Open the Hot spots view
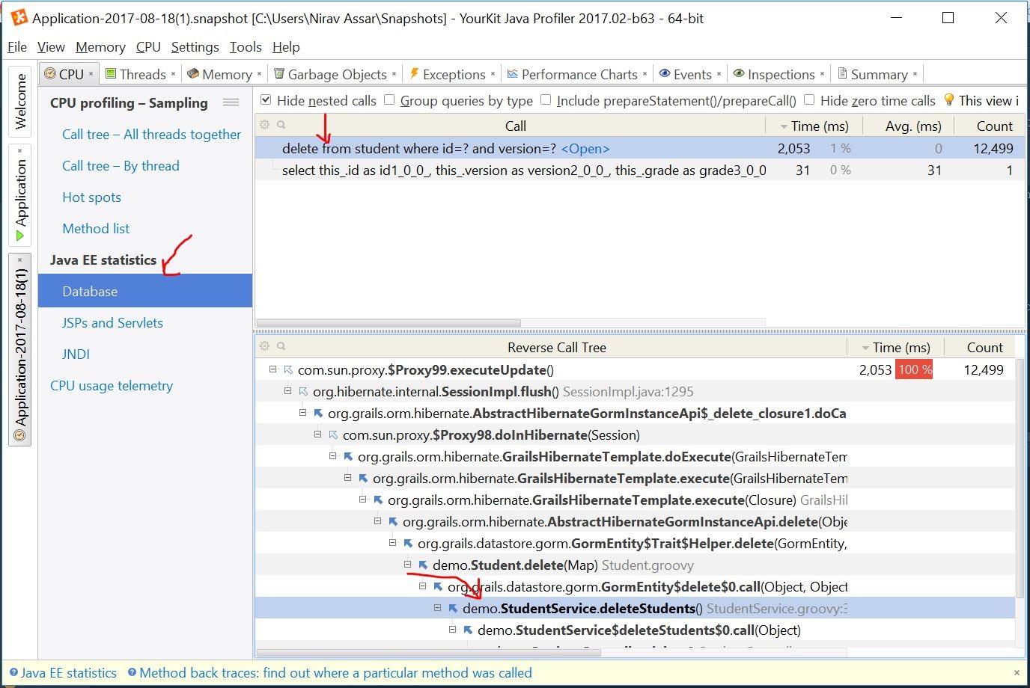1030x688 pixels. (91, 197)
